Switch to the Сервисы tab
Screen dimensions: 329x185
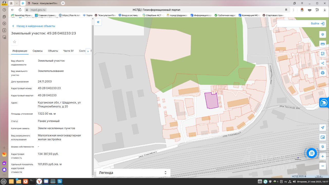(38, 51)
